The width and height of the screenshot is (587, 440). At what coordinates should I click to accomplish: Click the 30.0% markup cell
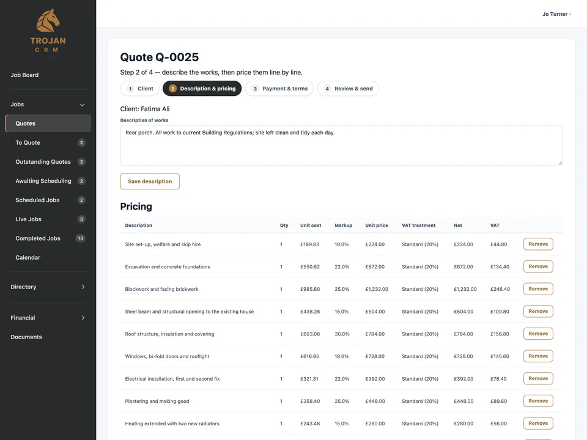point(342,334)
